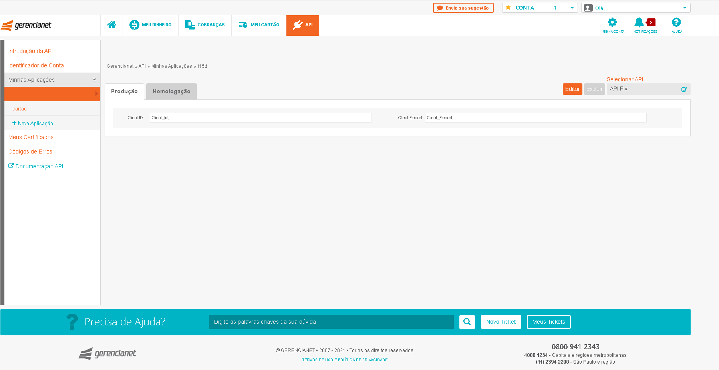Image resolution: width=719 pixels, height=370 pixels.
Task: Click the red notification count badge
Action: 651,23
